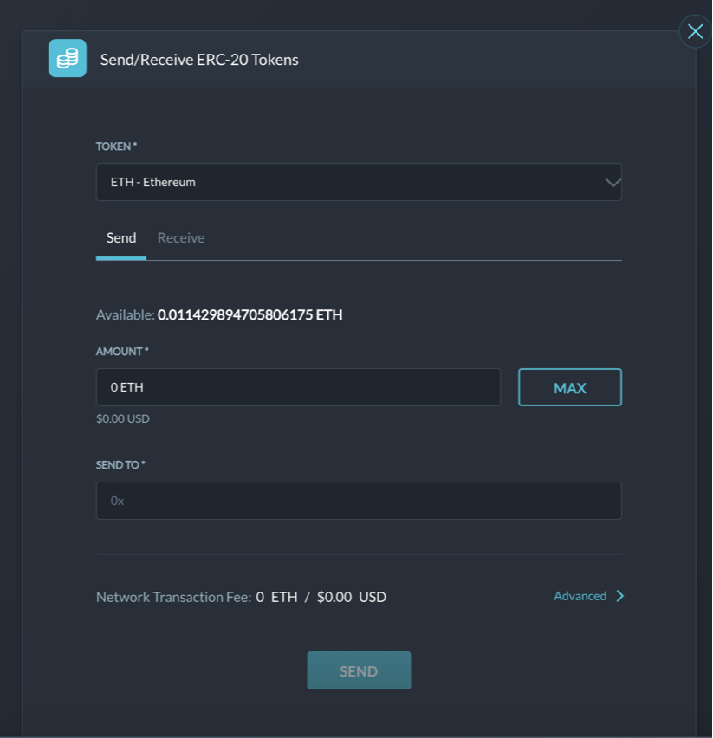Image resolution: width=713 pixels, height=738 pixels.
Task: Click the SEND TO address field
Action: click(359, 501)
